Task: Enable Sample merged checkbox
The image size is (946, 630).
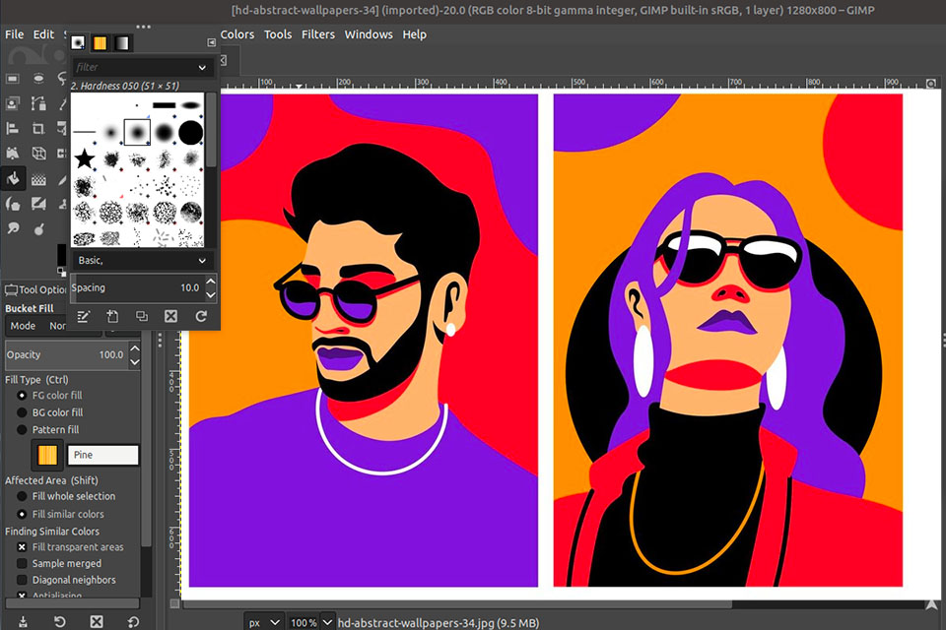Action: (22, 563)
